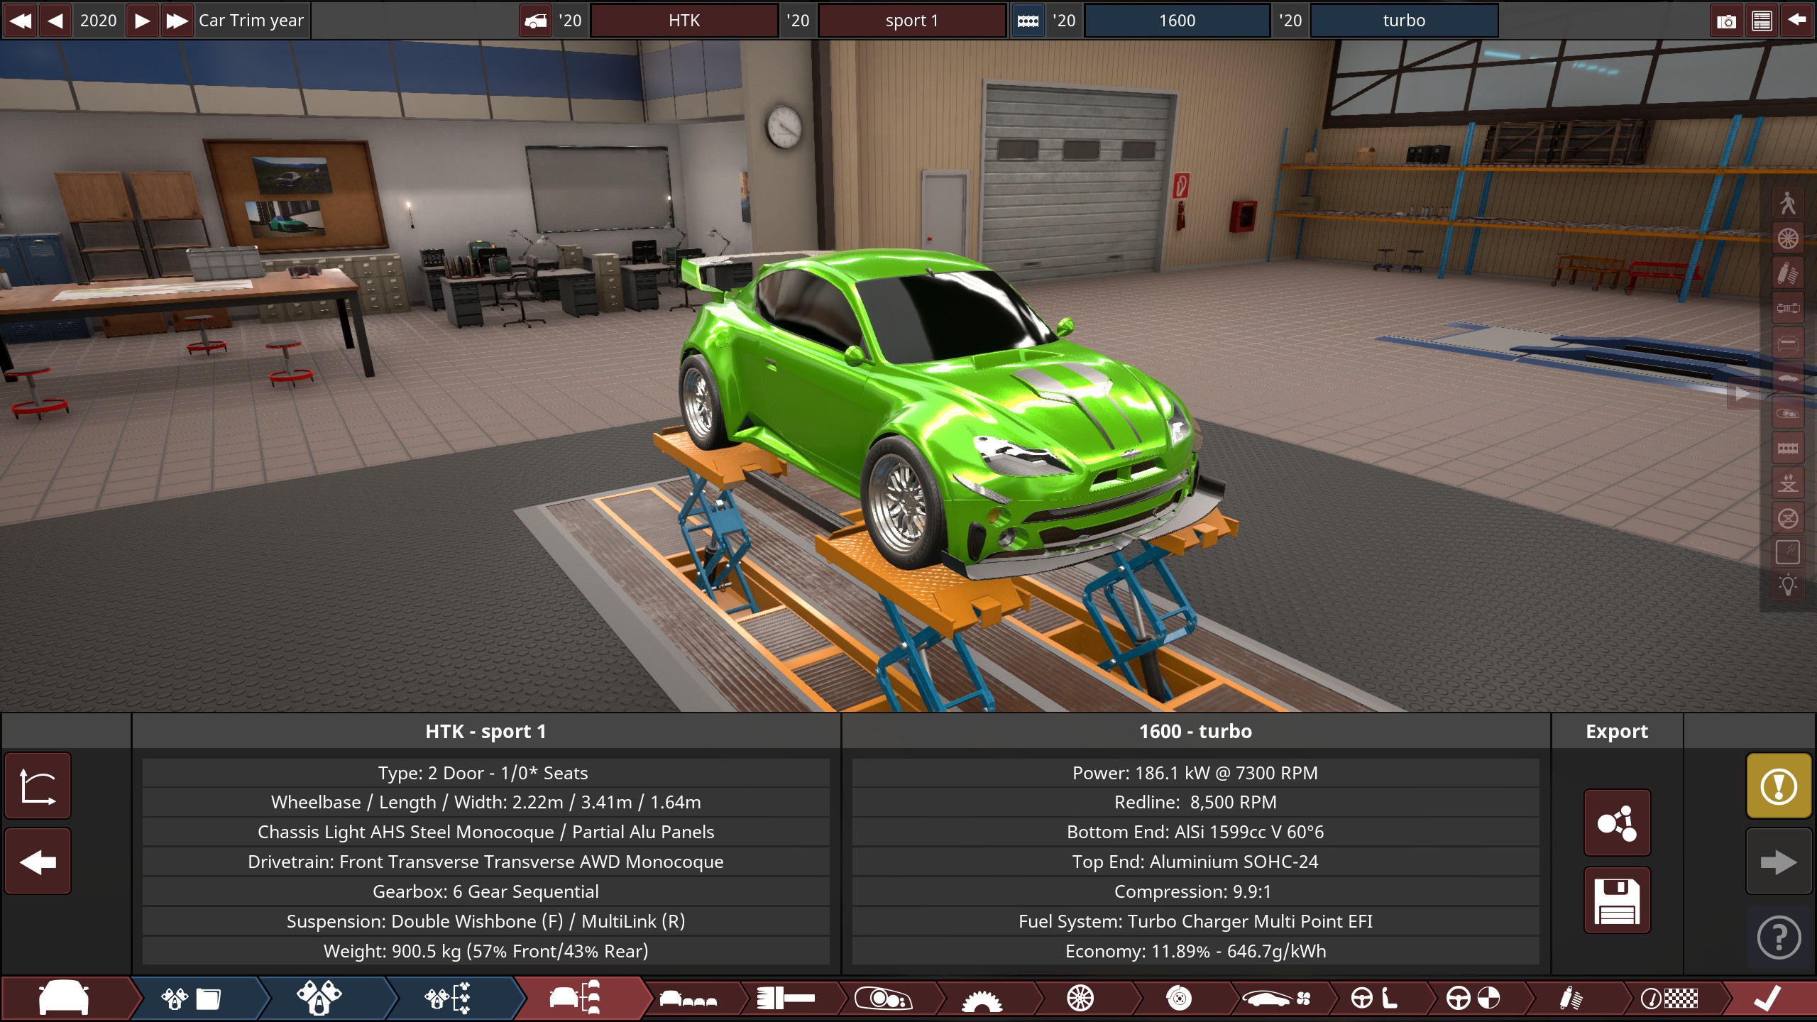Open the headlight fixtures tab
The width and height of the screenshot is (1817, 1022).
(x=884, y=999)
